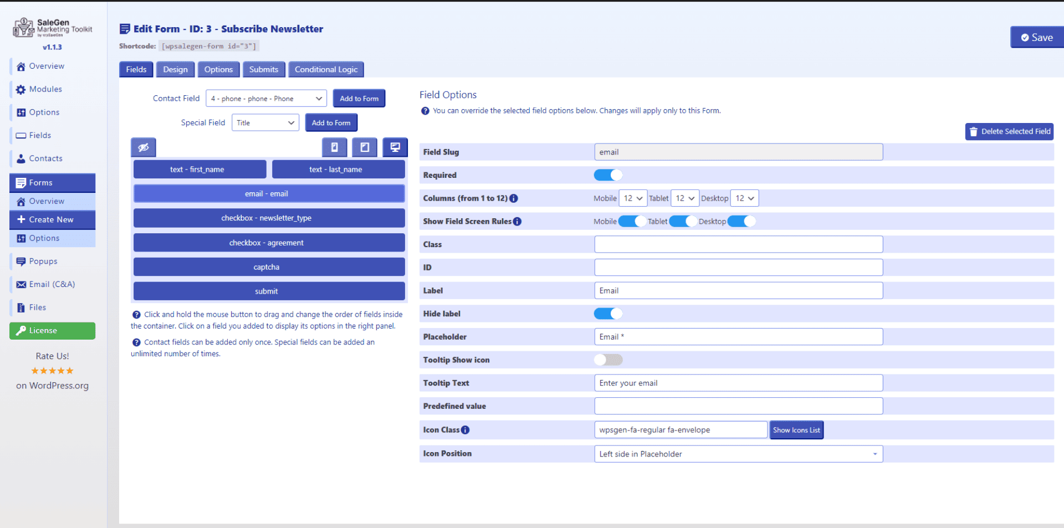Screen dimensions: 1064x528
Task: Rate five stars on WordPress.org
Action: pyautogui.click(x=52, y=371)
